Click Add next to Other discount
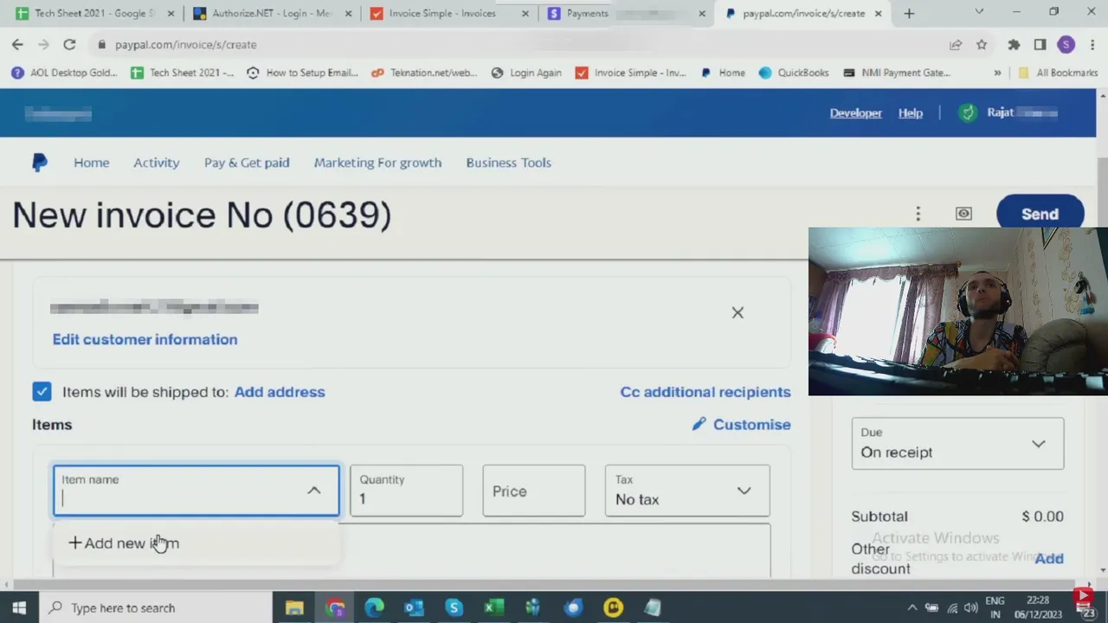1108x623 pixels. 1049,558
